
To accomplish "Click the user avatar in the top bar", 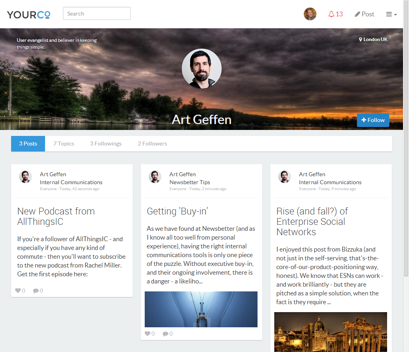I will (310, 14).
